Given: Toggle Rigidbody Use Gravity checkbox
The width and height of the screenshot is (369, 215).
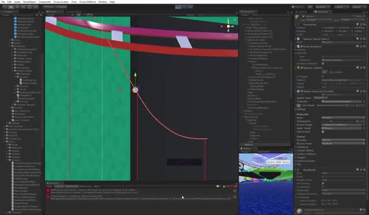Looking at the screenshot, I should pos(323,183).
